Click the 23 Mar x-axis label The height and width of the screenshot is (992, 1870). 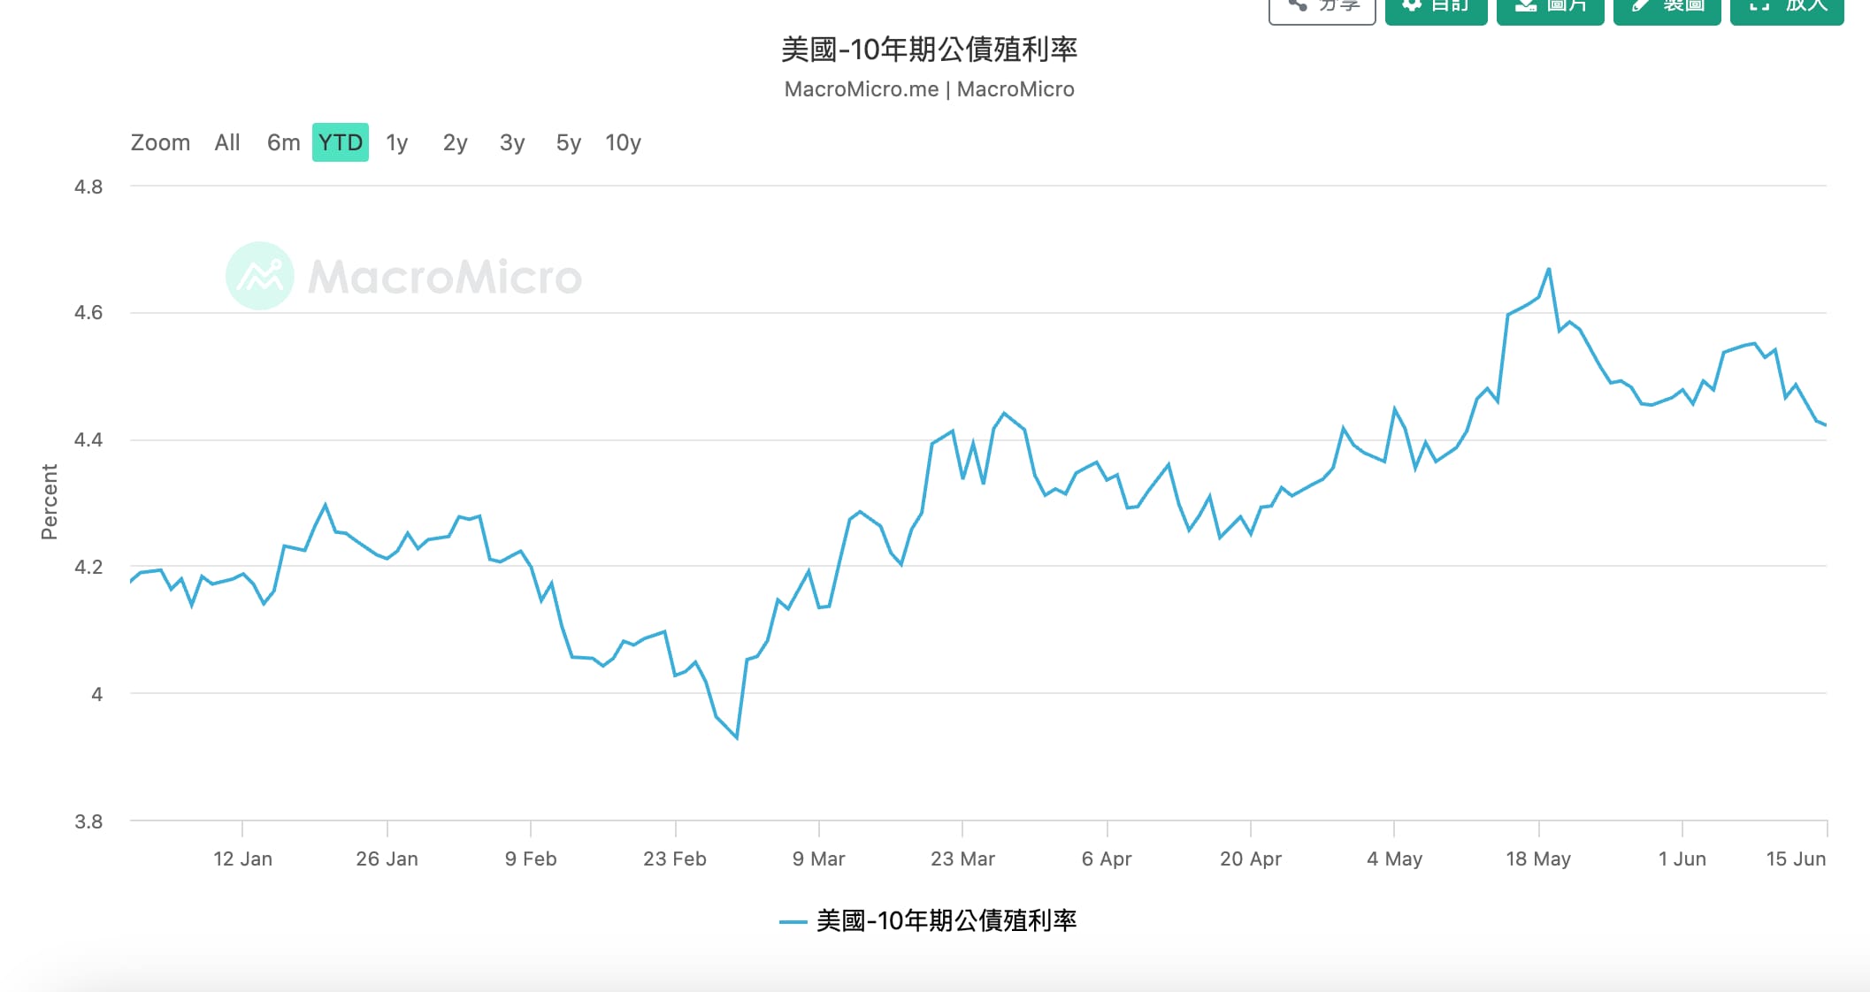tap(962, 858)
